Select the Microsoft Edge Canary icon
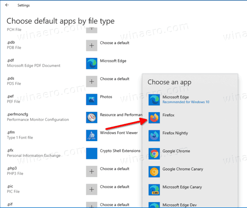247x208 pixels. pyautogui.click(x=154, y=190)
